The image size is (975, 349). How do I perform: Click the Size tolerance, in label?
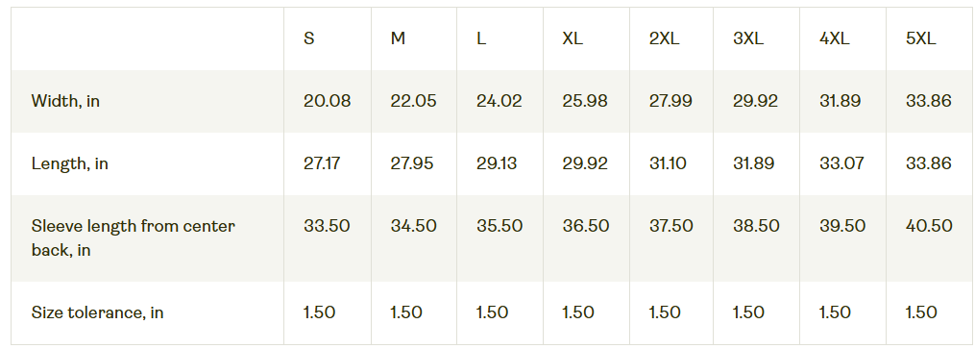click(98, 312)
